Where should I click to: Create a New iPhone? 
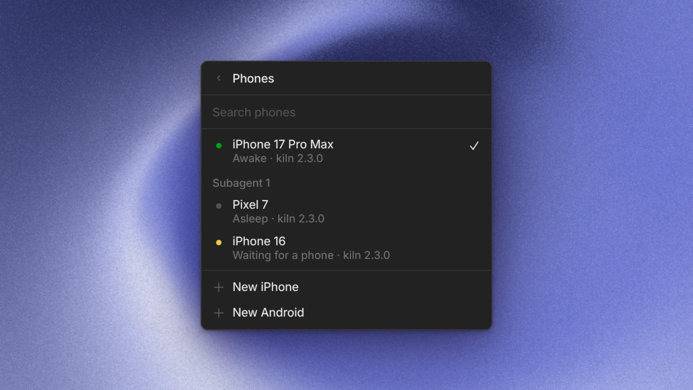point(346,287)
